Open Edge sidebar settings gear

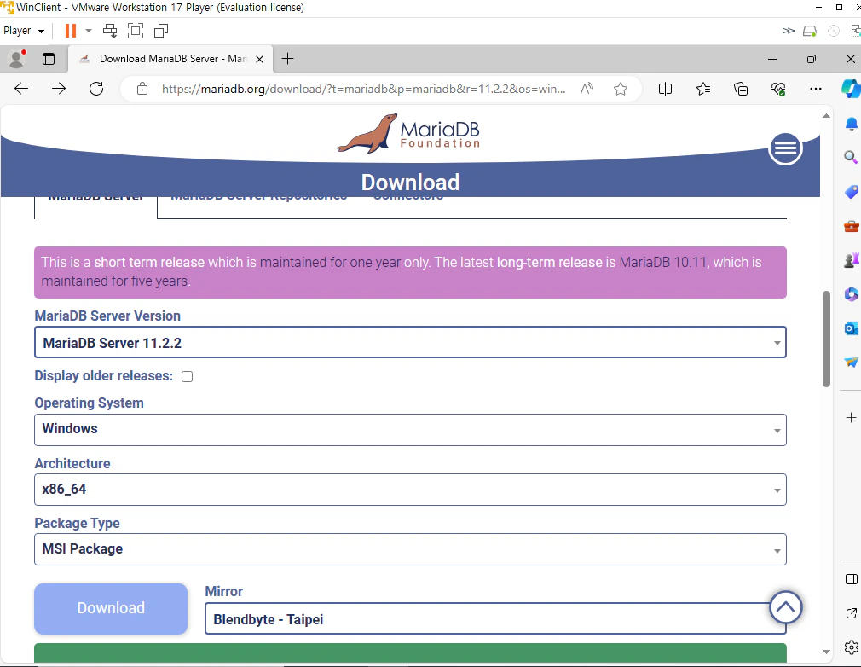(x=852, y=647)
